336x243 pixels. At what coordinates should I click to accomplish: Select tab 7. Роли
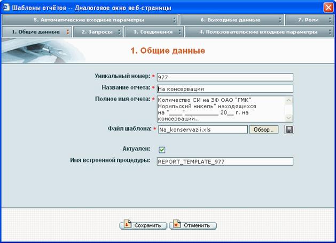point(309,20)
